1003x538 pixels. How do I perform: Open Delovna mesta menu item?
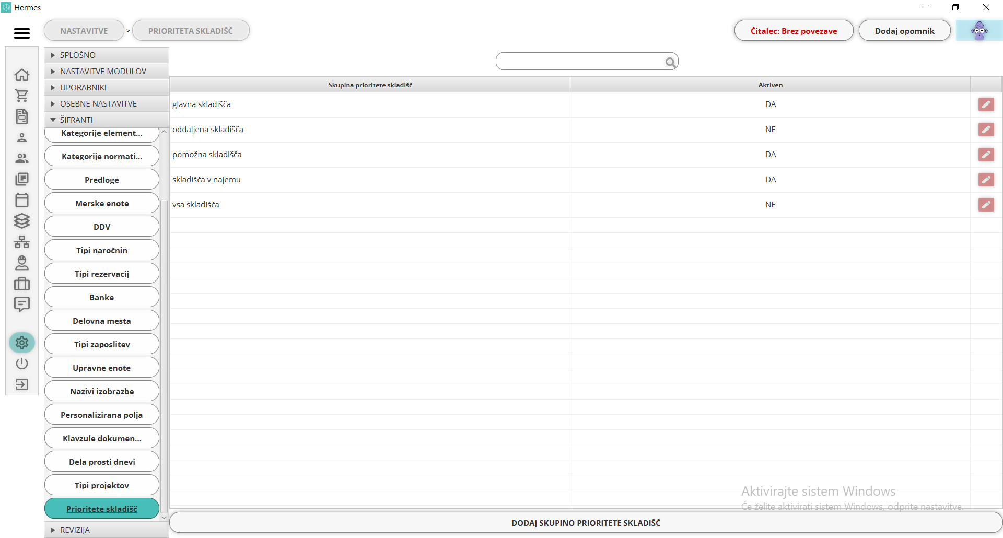coord(102,321)
